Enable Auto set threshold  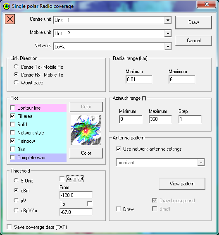[x=62, y=179]
